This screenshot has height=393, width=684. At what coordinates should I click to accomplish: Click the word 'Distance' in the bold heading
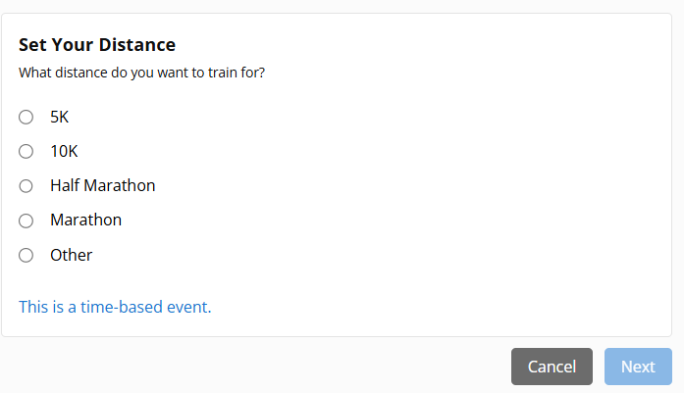[x=136, y=45]
